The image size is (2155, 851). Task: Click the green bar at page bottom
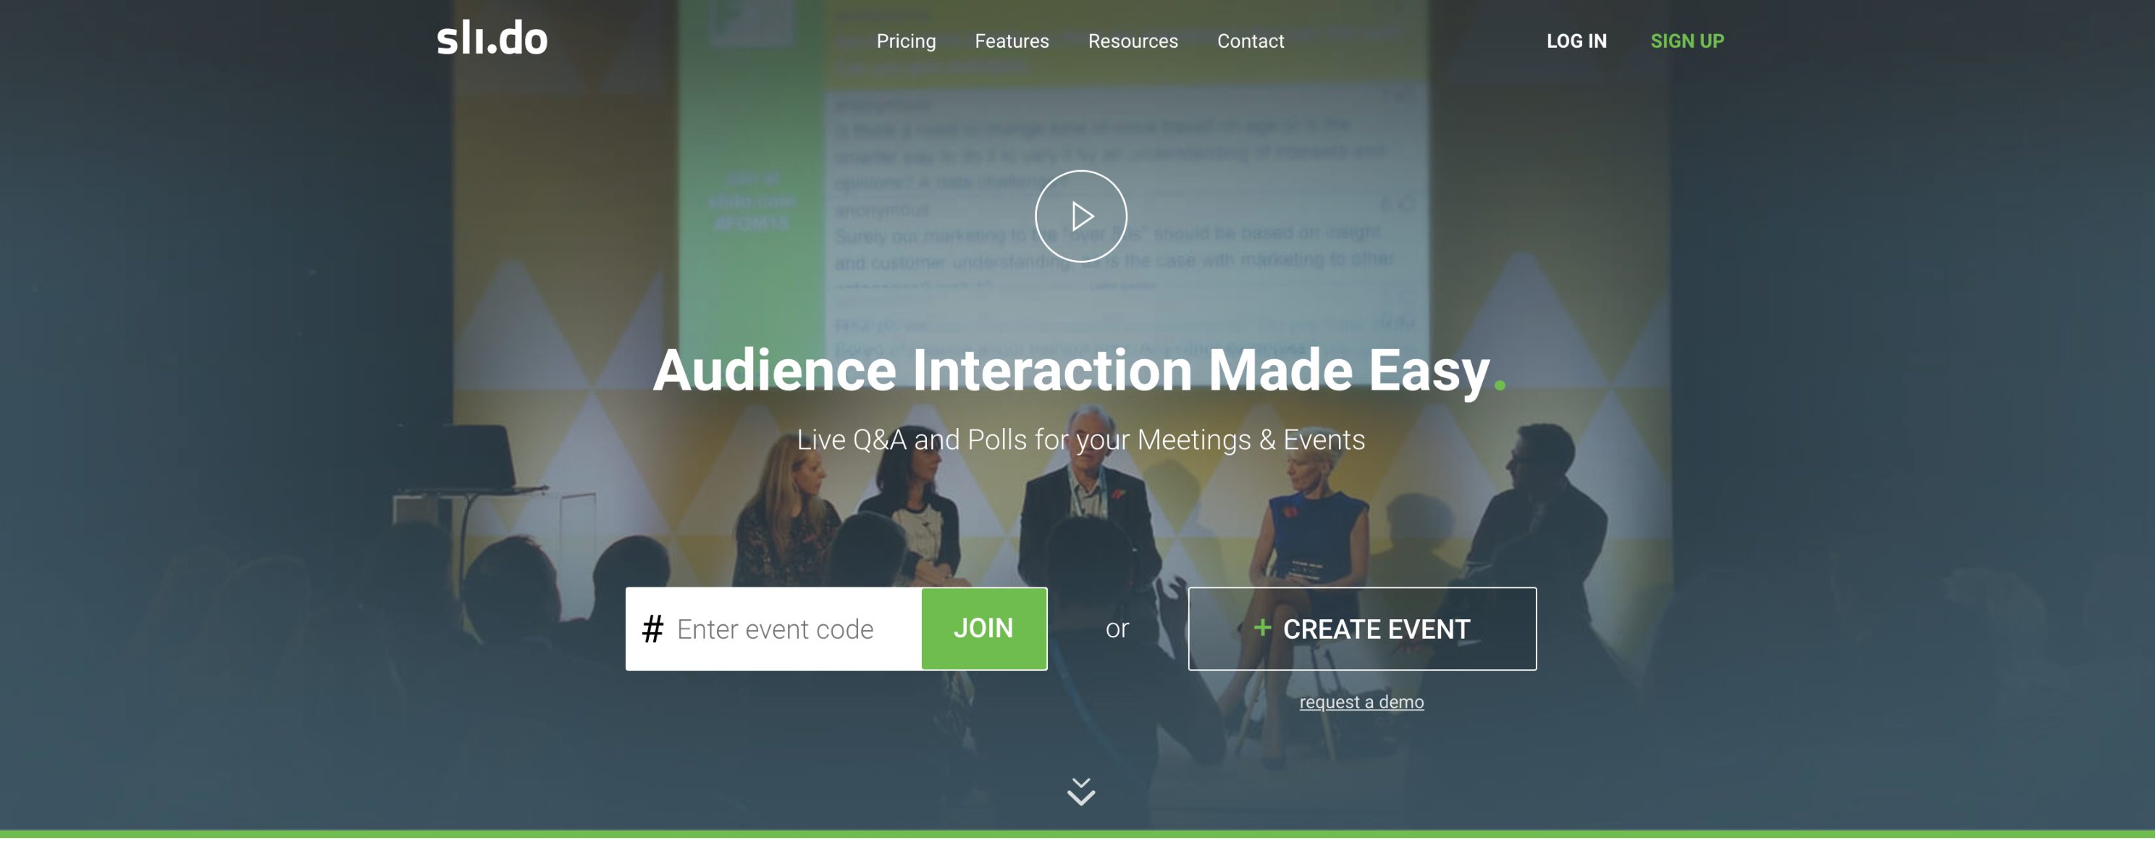pyautogui.click(x=1077, y=834)
